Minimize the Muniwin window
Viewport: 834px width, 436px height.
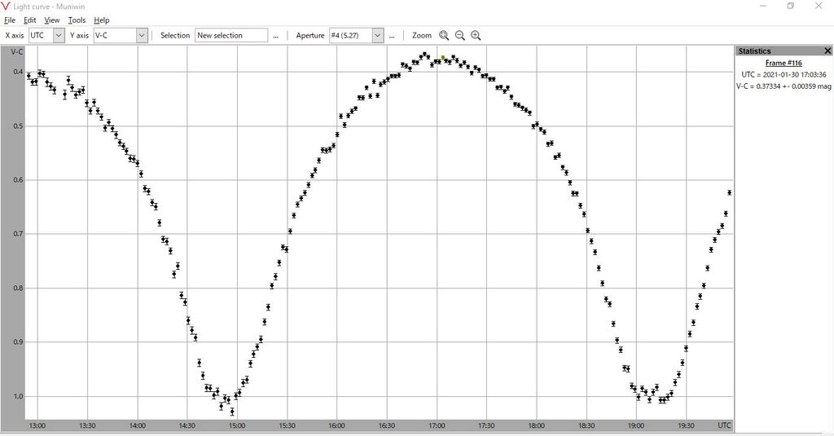[763, 7]
